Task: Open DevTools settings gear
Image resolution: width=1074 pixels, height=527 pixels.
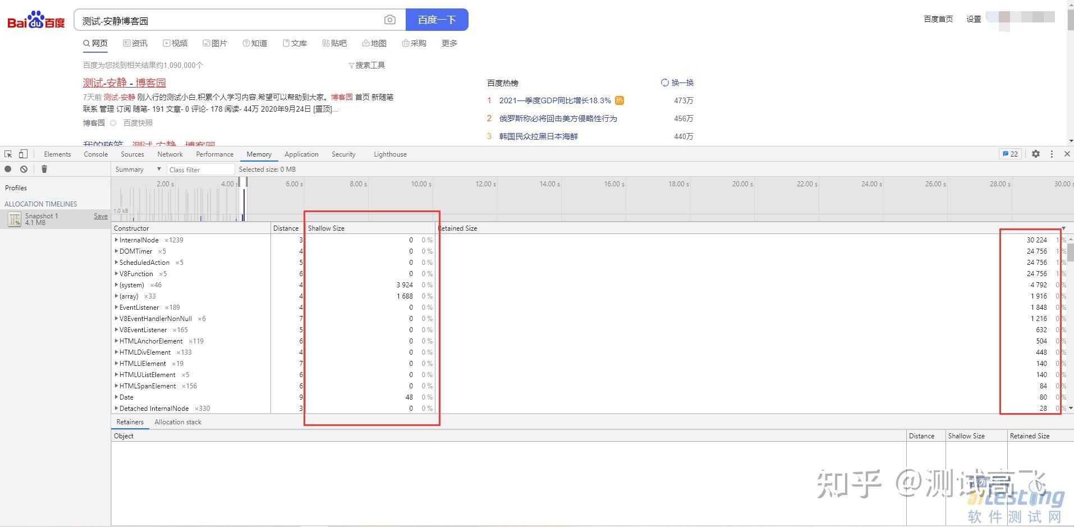Action: point(1035,154)
